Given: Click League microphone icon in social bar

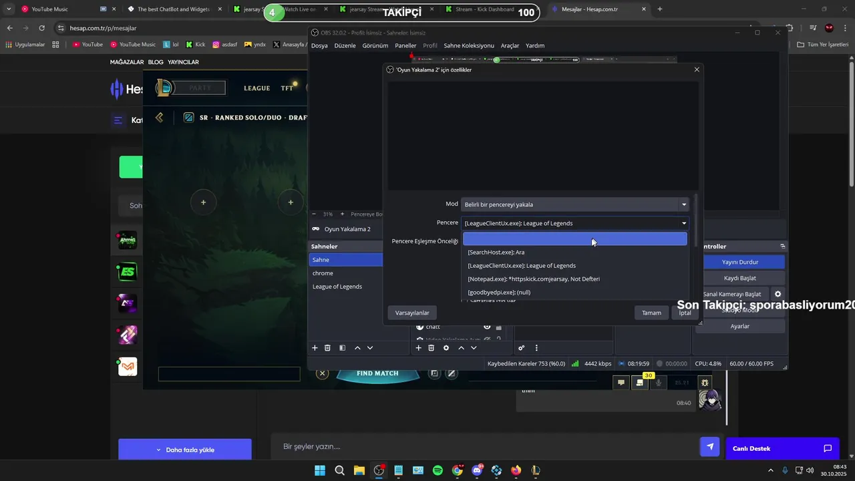Looking at the screenshot, I should pos(659,383).
